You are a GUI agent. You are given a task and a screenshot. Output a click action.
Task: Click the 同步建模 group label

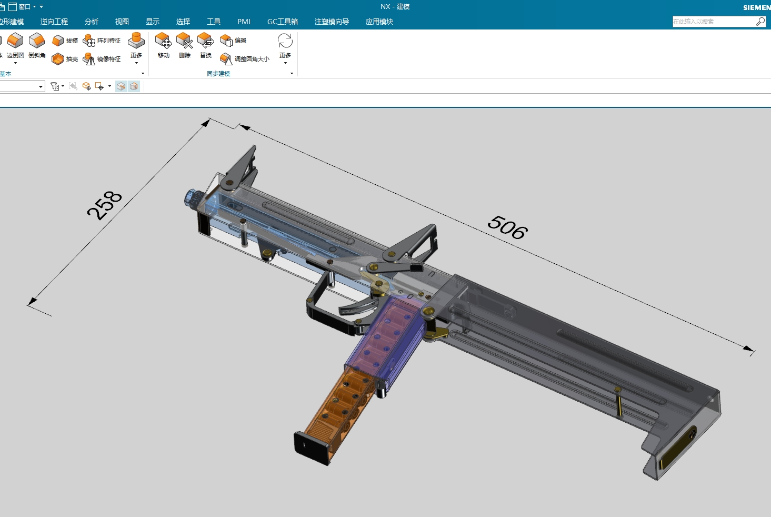218,74
